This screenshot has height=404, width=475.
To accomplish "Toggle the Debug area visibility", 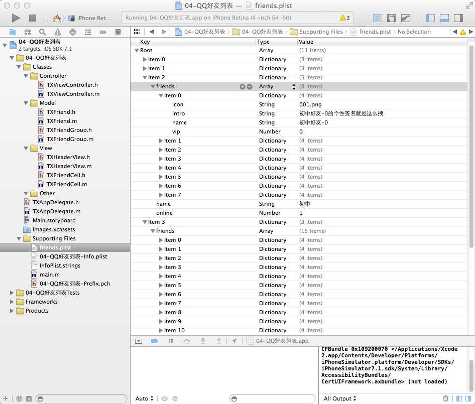I will (444, 18).
